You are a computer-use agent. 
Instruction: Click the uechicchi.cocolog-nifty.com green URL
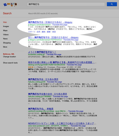tap(47, 111)
